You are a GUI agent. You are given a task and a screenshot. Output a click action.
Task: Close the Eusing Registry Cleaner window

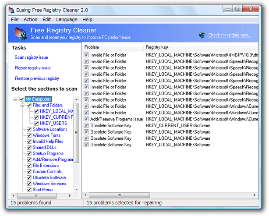coord(251,9)
